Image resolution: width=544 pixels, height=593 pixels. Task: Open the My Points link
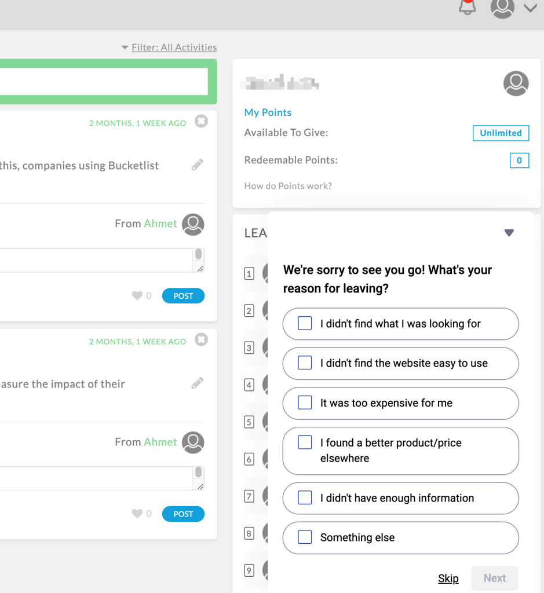[268, 112]
